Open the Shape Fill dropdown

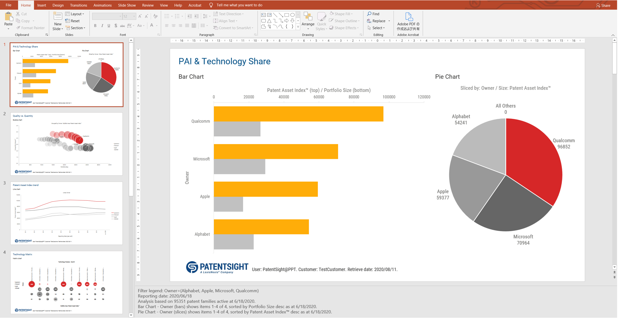click(x=341, y=14)
